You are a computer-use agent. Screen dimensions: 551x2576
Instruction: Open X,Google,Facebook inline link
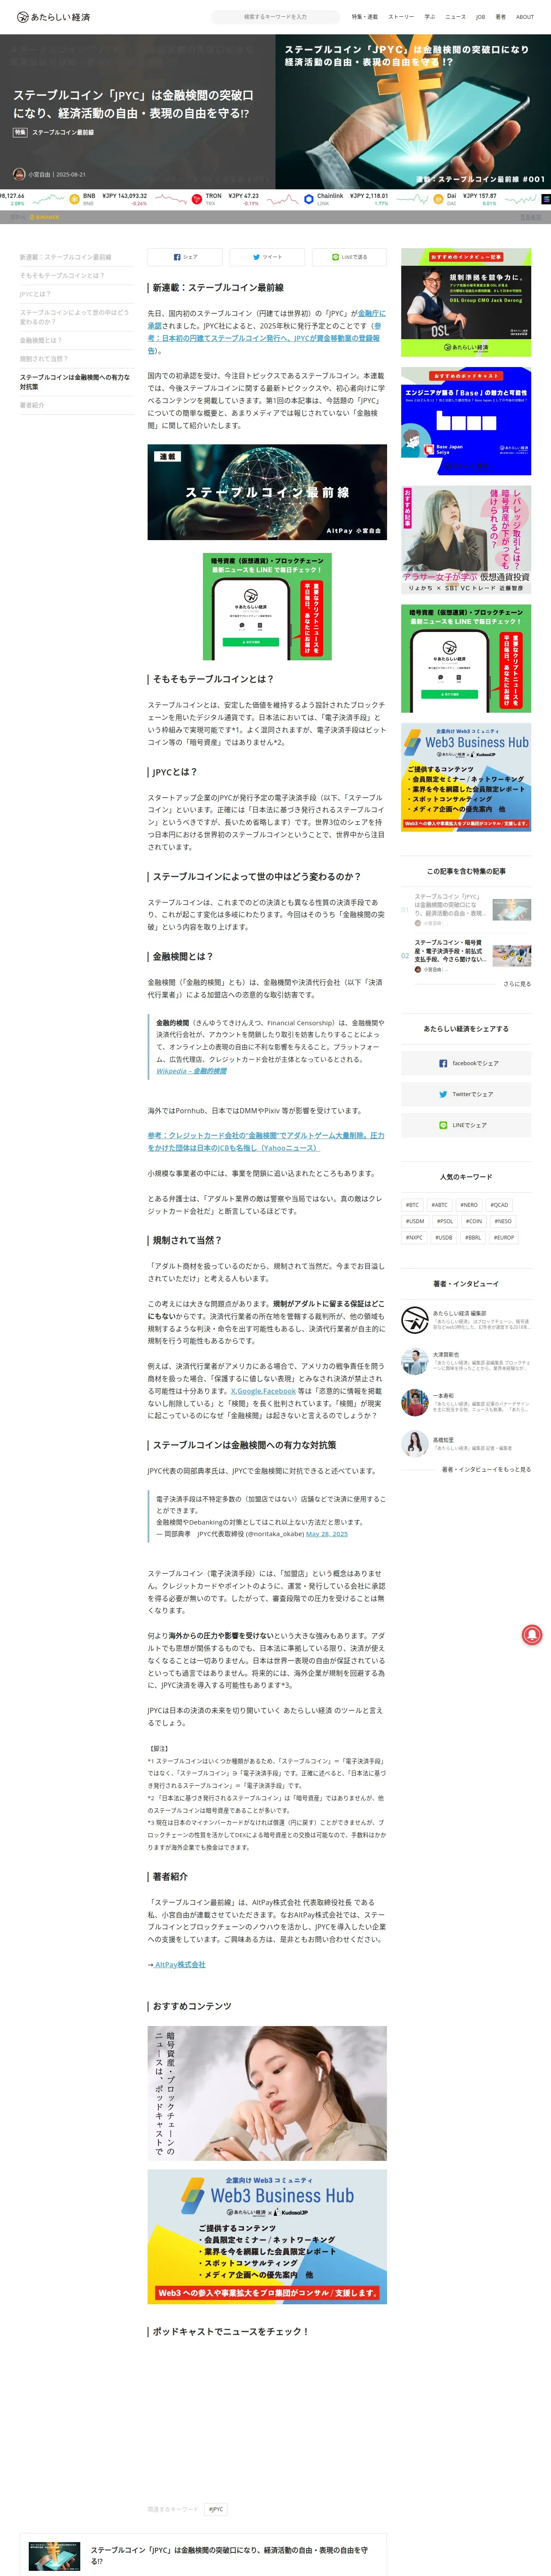[263, 1390]
